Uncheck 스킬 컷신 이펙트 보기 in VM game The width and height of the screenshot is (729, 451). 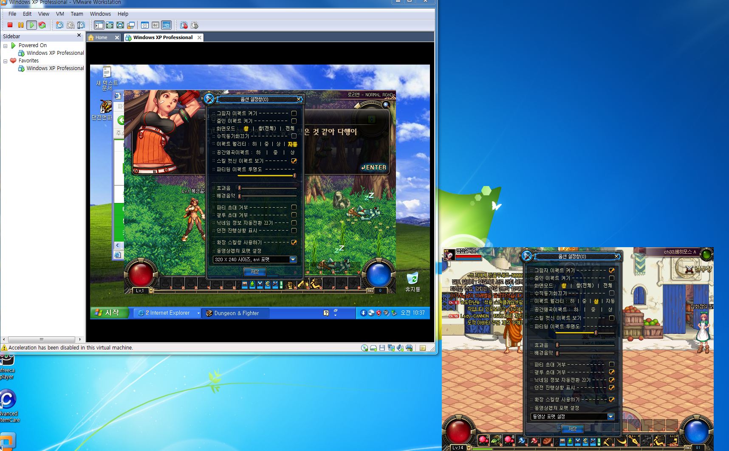294,161
